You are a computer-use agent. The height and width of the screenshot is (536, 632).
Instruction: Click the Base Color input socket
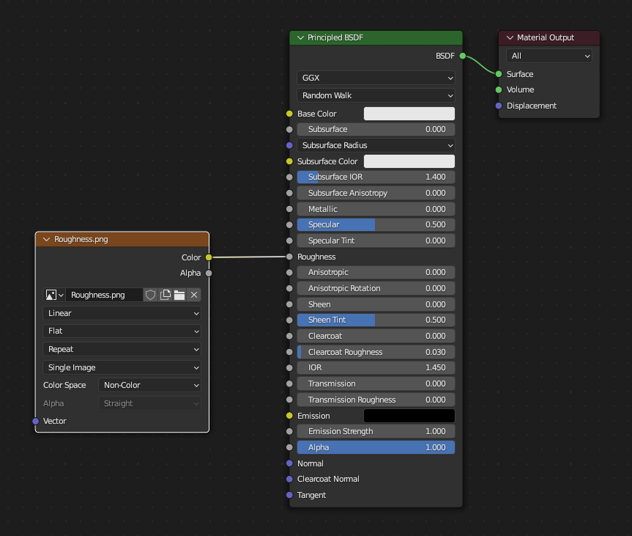[289, 114]
